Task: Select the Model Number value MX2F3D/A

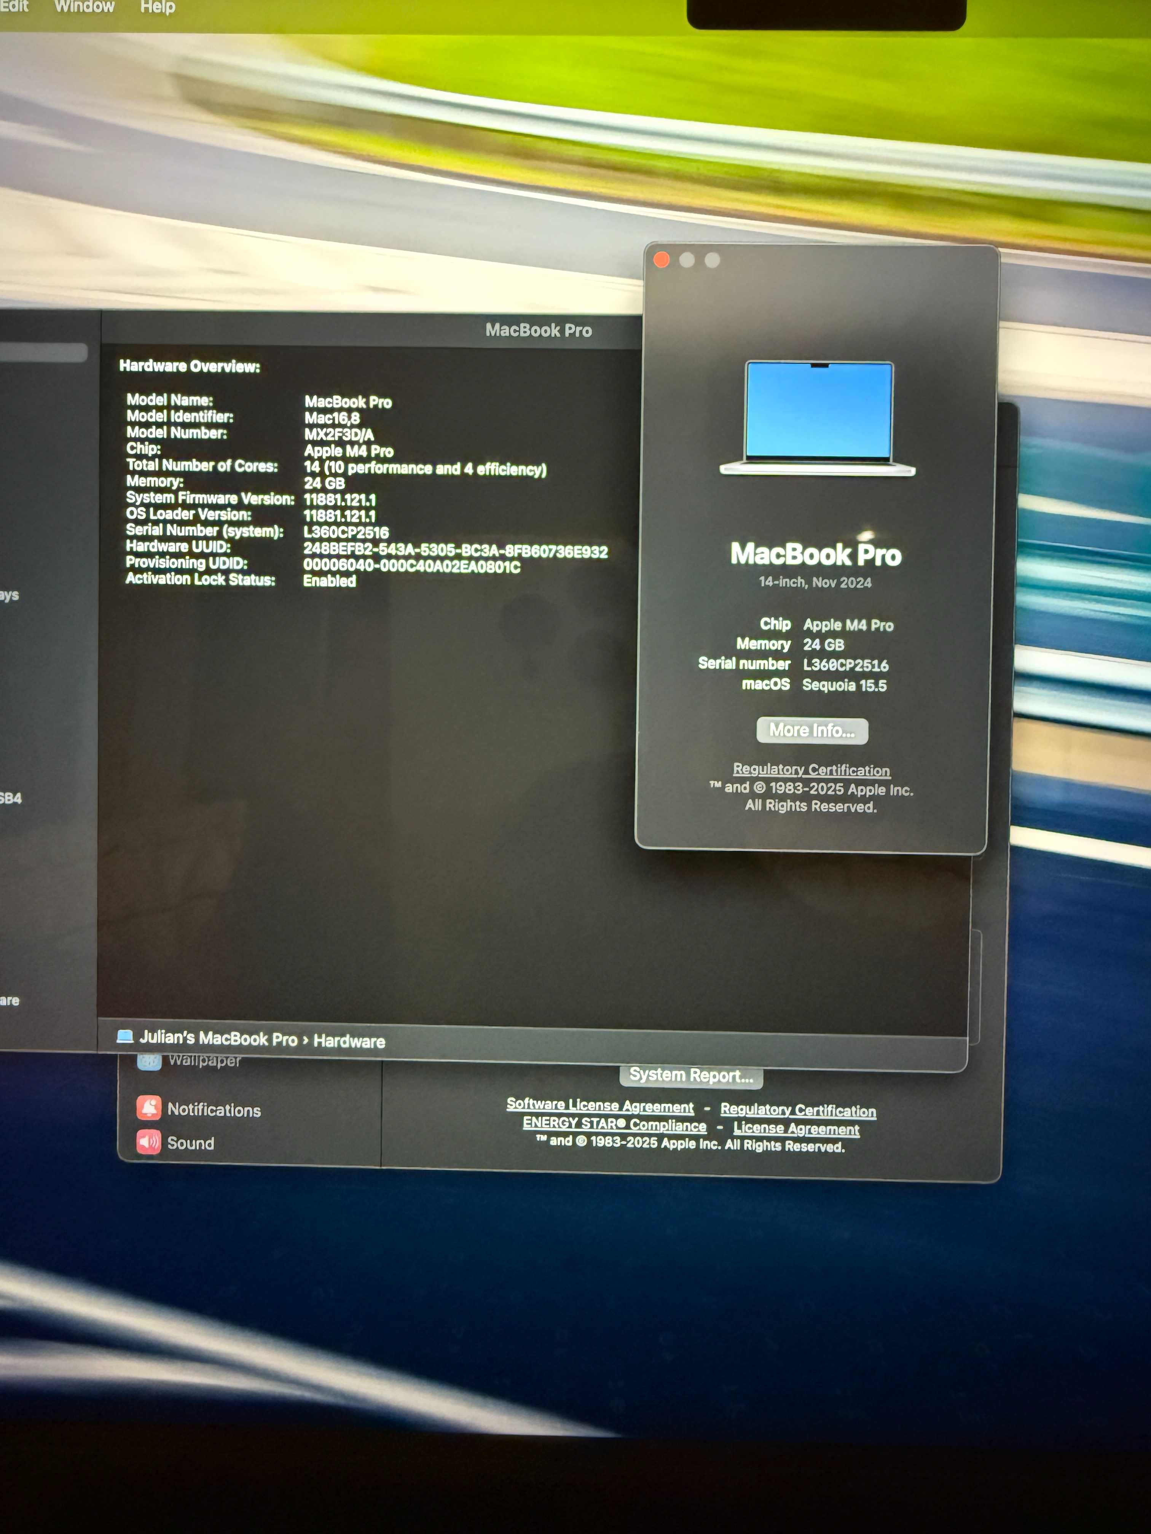Action: coord(339,435)
